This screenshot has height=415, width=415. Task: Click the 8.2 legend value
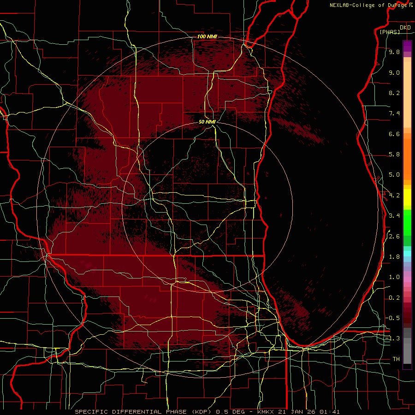click(x=394, y=93)
